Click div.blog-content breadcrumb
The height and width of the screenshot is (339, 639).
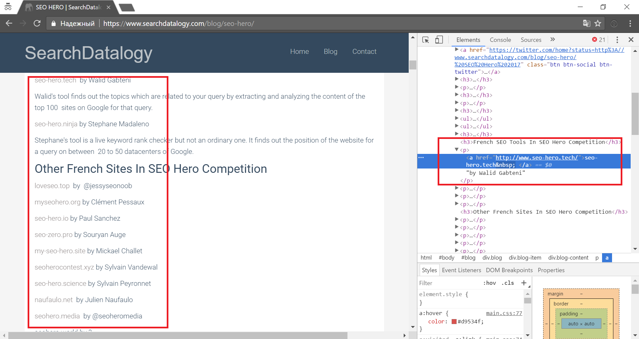(x=568, y=258)
